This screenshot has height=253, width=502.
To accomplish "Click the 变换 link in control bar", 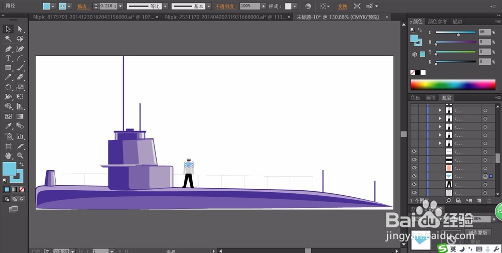I will 342,7.
